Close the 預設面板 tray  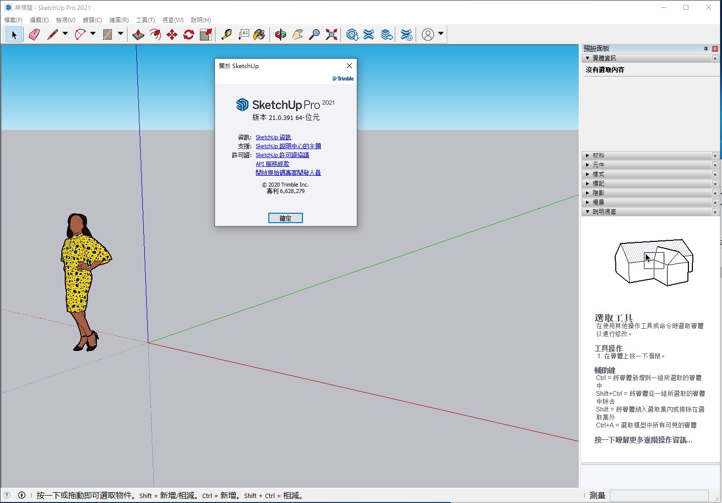(715, 48)
